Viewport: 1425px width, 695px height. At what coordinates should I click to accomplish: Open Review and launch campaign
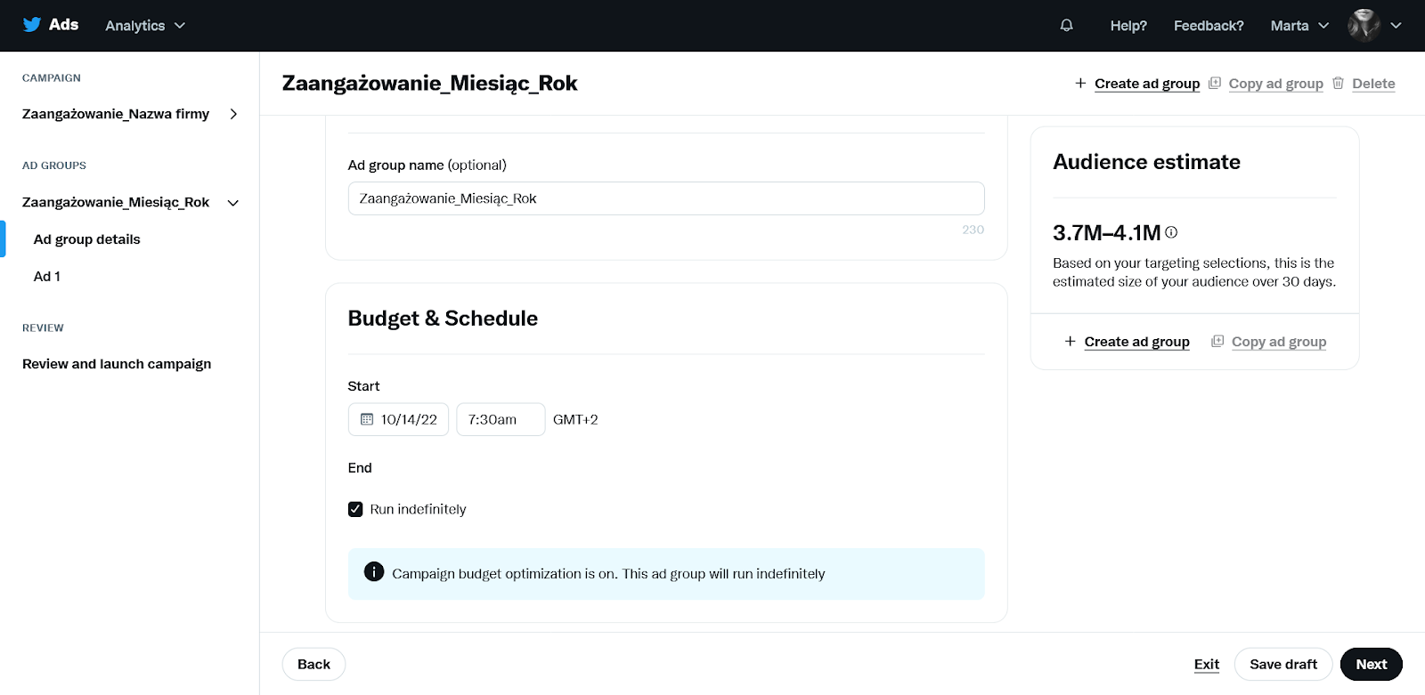[117, 364]
